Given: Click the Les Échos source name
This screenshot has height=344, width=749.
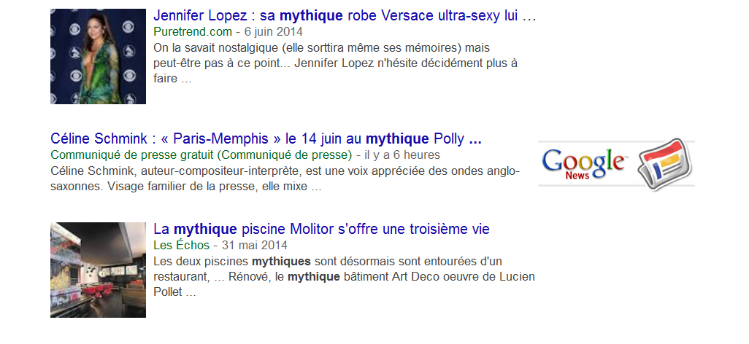Looking at the screenshot, I should pos(181,245).
